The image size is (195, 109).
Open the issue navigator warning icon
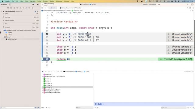coord(20,8)
